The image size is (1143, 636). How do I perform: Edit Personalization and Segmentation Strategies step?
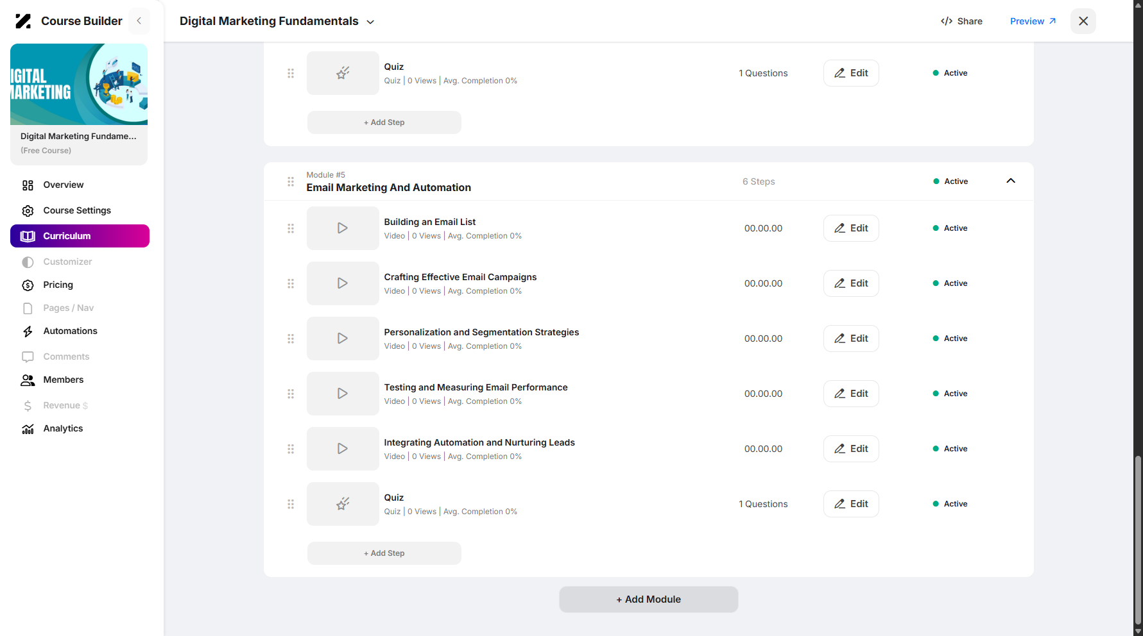tap(851, 339)
